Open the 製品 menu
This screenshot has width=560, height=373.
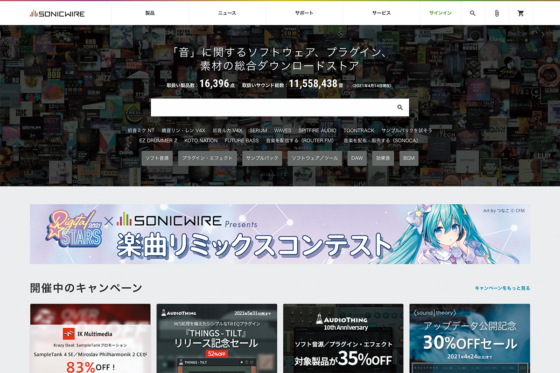(150, 13)
